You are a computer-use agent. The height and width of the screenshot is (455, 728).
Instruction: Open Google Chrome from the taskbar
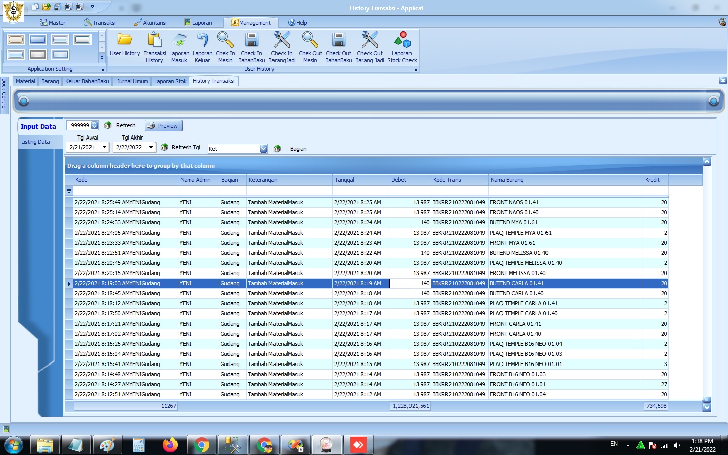[201, 445]
